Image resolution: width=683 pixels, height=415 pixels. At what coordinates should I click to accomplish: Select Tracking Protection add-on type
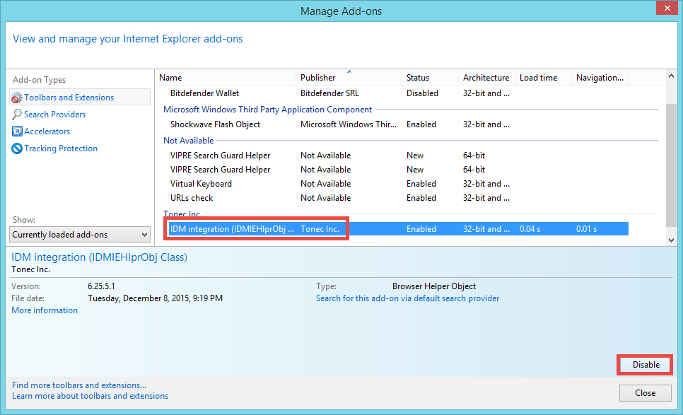pyautogui.click(x=61, y=148)
